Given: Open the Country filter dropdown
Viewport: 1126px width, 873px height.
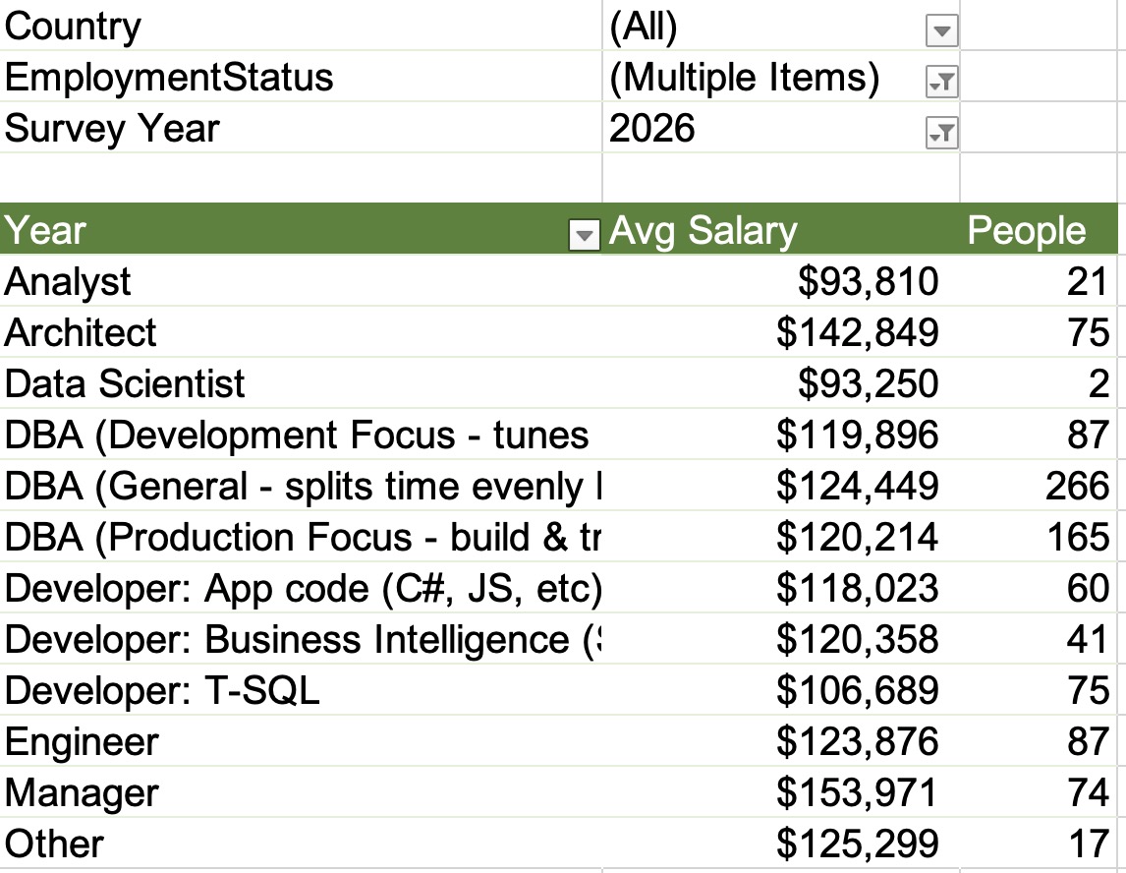Looking at the screenshot, I should (x=941, y=32).
